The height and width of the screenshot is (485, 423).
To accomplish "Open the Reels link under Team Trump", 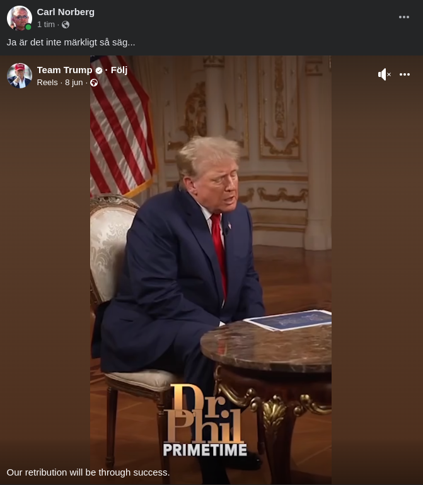I will (x=47, y=83).
